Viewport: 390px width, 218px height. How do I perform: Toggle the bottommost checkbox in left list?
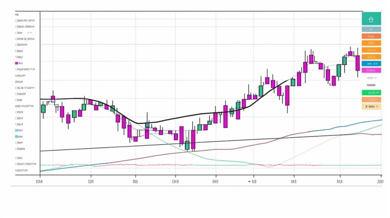click(17, 170)
